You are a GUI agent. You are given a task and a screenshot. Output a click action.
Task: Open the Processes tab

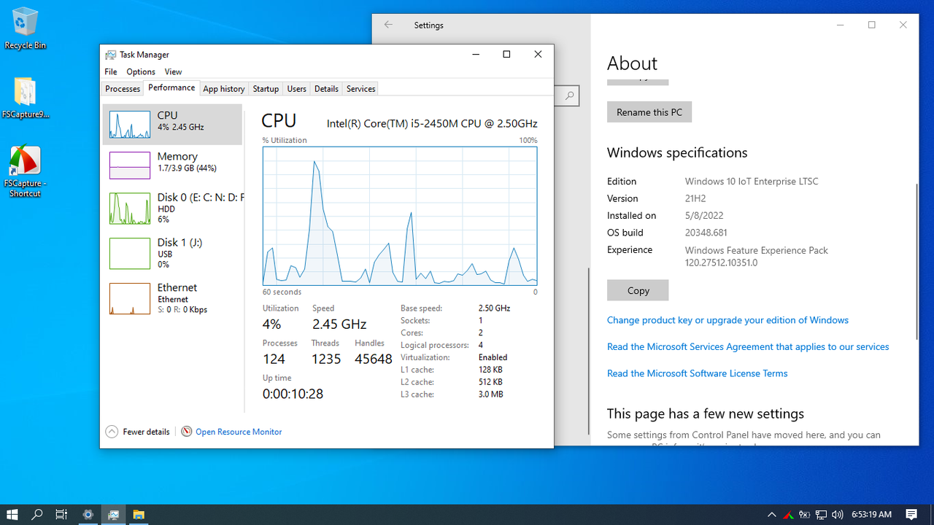123,89
